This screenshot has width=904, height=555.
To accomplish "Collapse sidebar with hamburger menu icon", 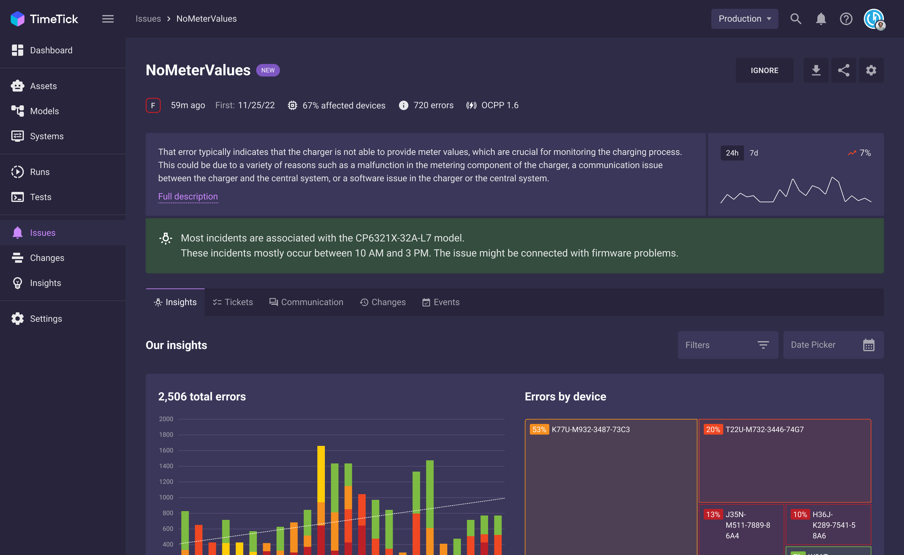I will pyautogui.click(x=108, y=19).
